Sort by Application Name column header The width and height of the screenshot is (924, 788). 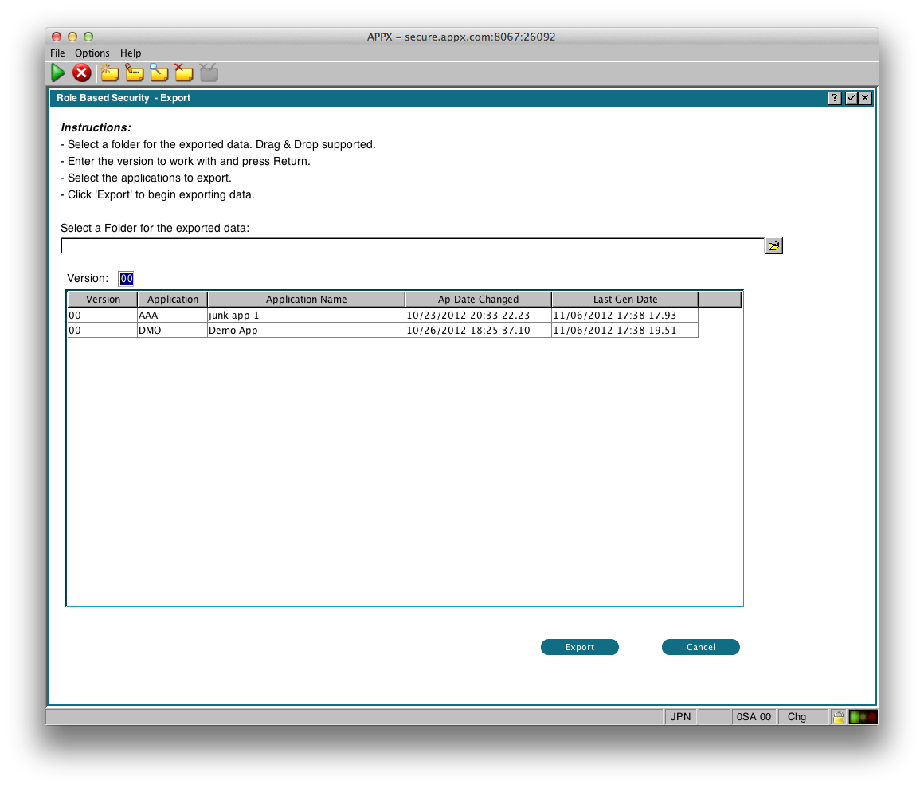[306, 300]
